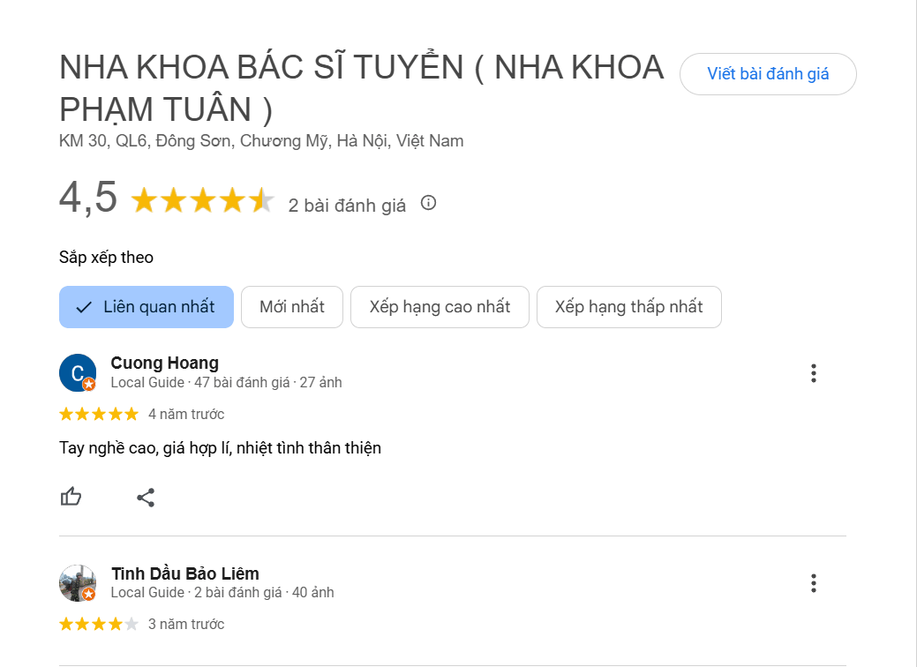Select the Liên quan nhất filter chip

pos(147,307)
